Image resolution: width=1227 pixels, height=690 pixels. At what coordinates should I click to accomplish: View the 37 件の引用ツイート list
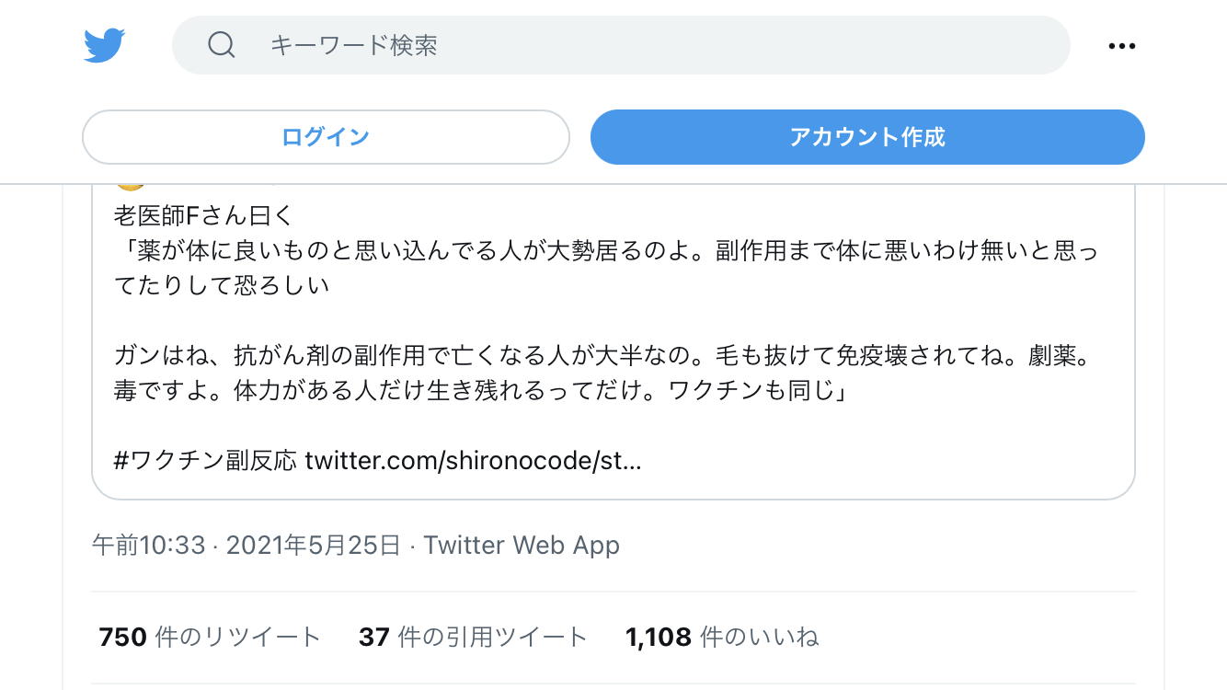point(473,637)
